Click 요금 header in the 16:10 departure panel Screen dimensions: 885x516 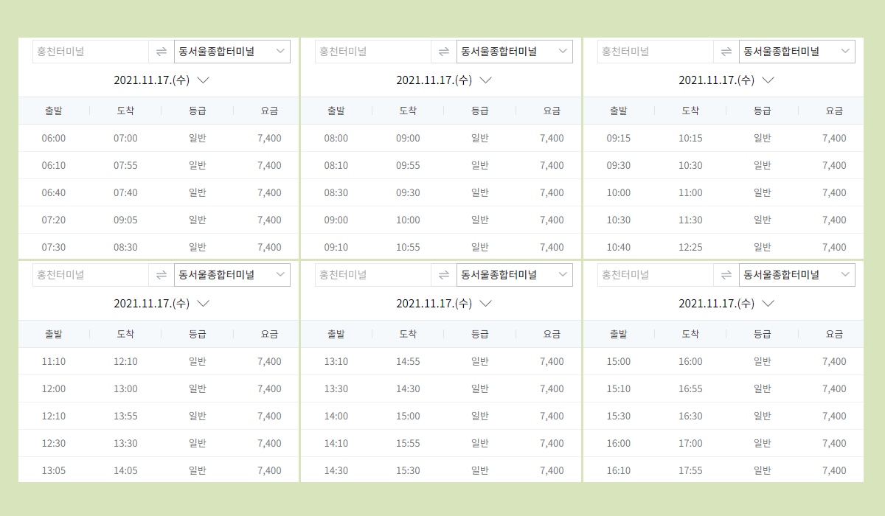834,334
